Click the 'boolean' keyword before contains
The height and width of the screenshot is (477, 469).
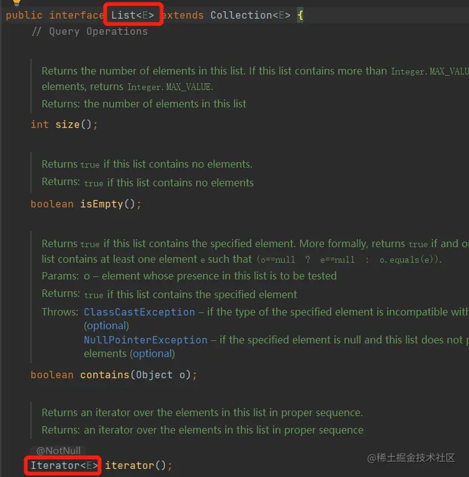52,375
